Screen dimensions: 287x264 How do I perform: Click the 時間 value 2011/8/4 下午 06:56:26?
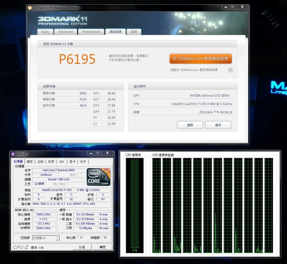point(216,112)
